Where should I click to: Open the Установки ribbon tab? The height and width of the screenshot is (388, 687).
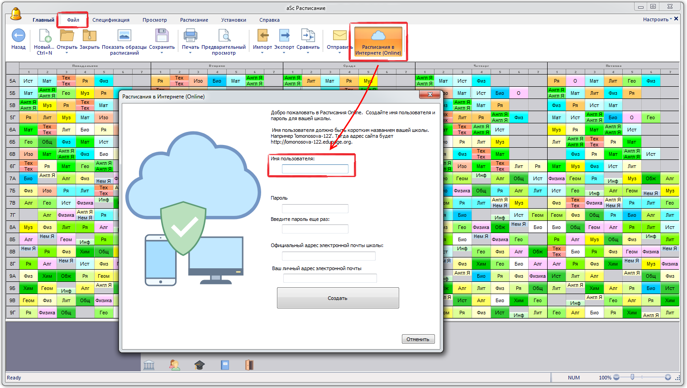[234, 20]
